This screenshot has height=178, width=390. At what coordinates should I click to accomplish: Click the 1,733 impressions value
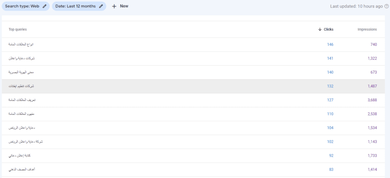[x=372, y=156]
